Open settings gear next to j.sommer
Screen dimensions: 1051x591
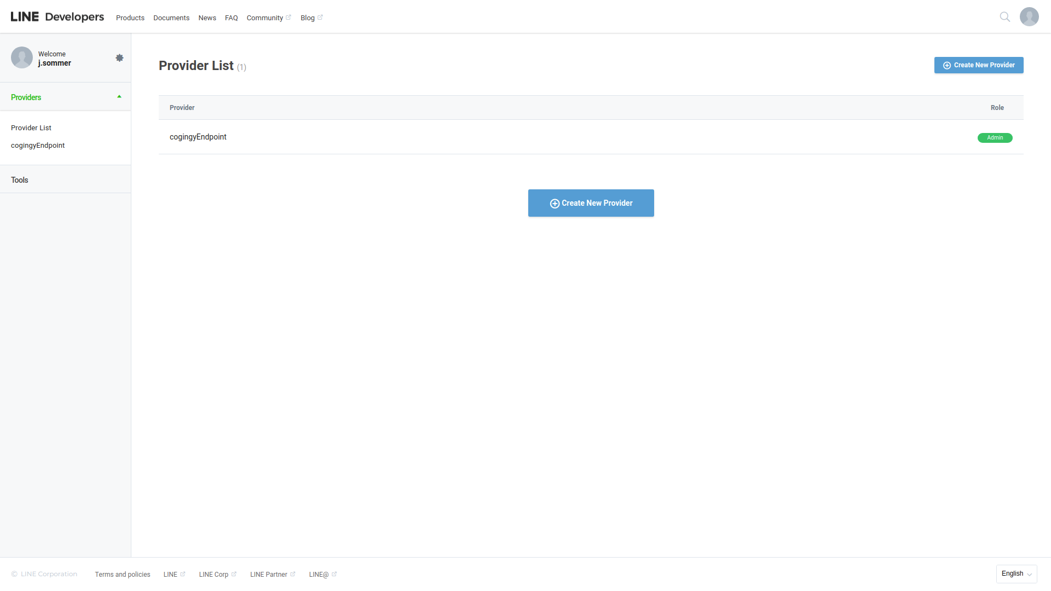pos(119,58)
